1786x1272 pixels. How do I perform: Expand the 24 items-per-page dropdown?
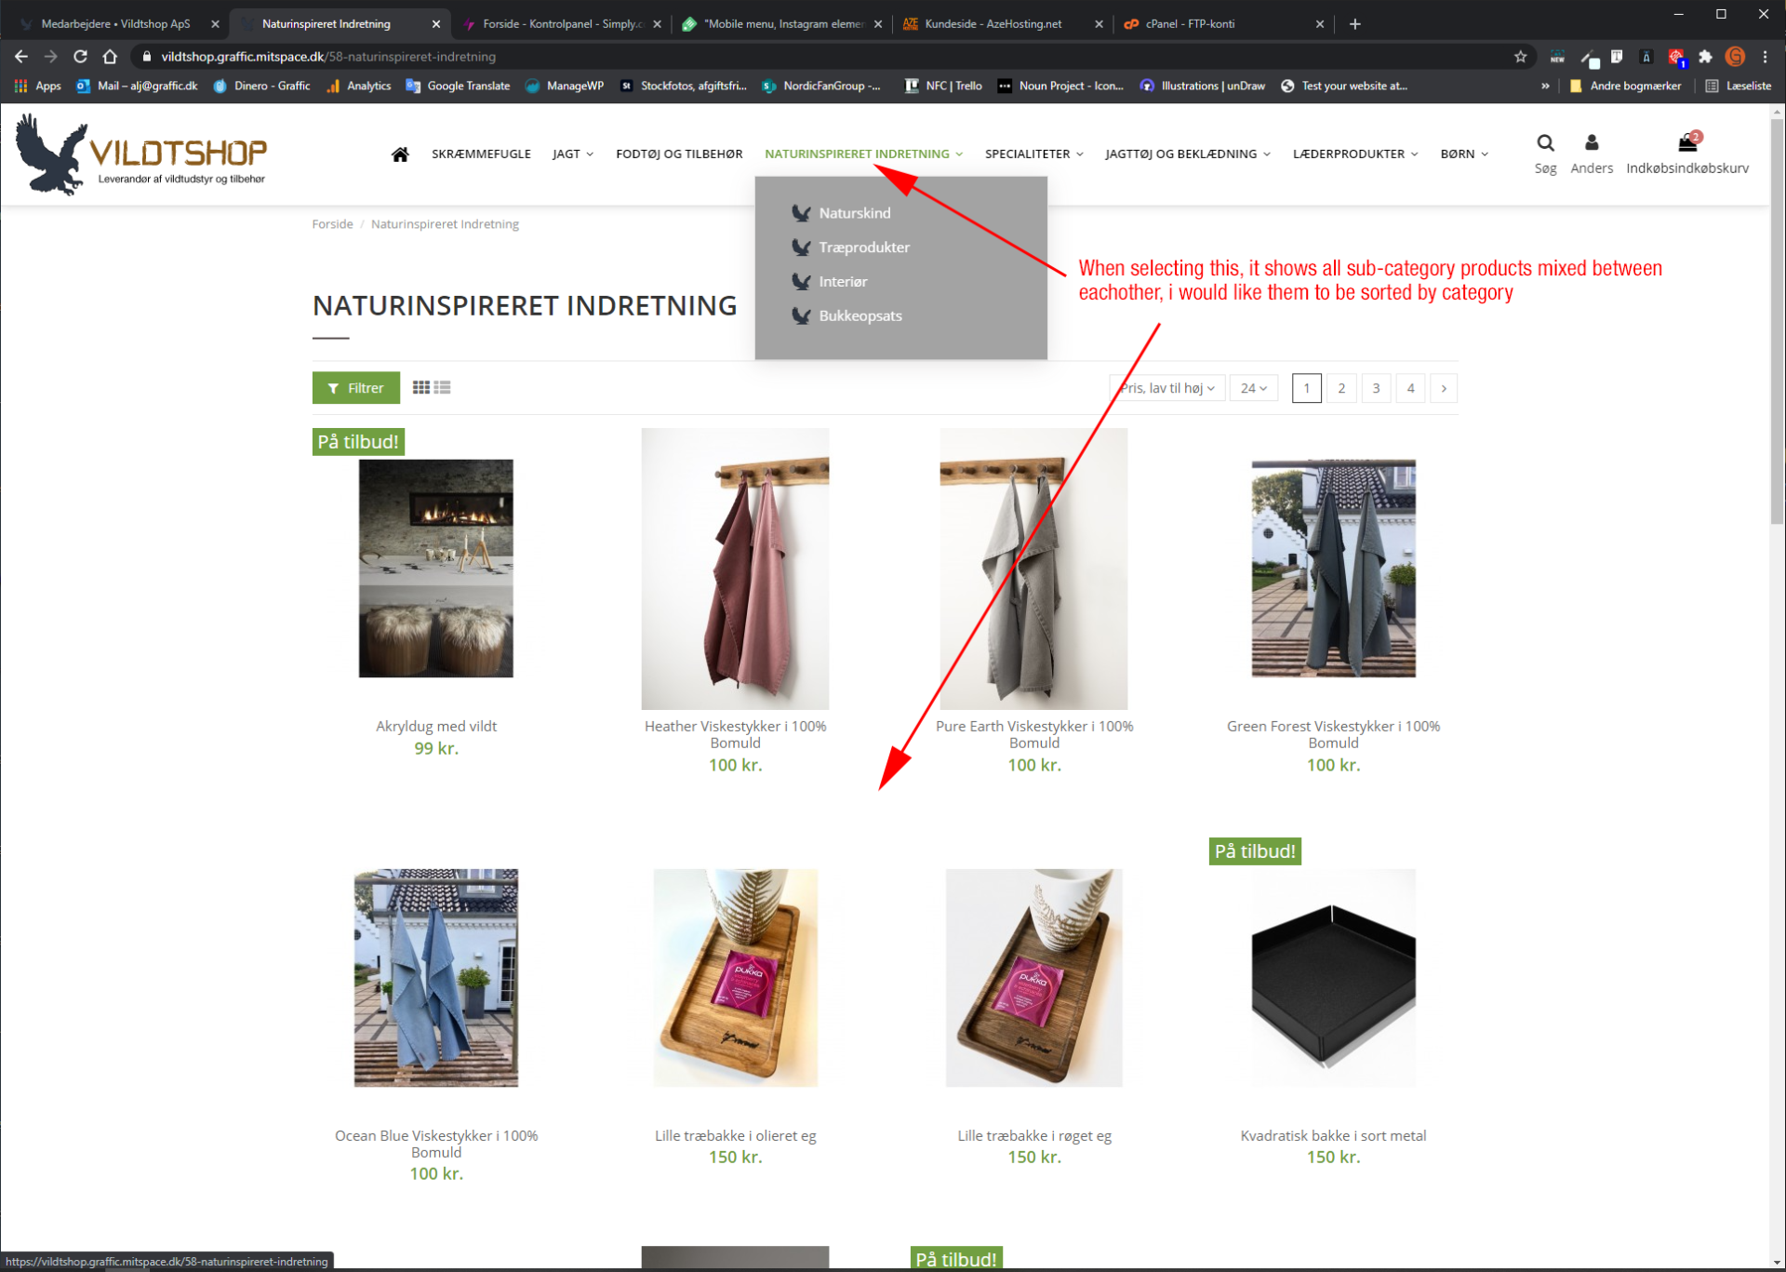1253,388
